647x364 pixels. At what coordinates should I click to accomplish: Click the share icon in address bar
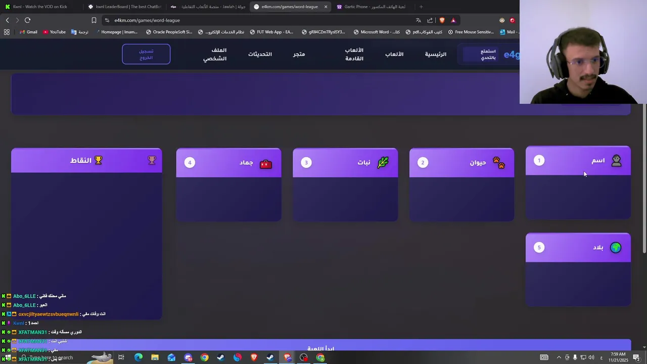(430, 20)
